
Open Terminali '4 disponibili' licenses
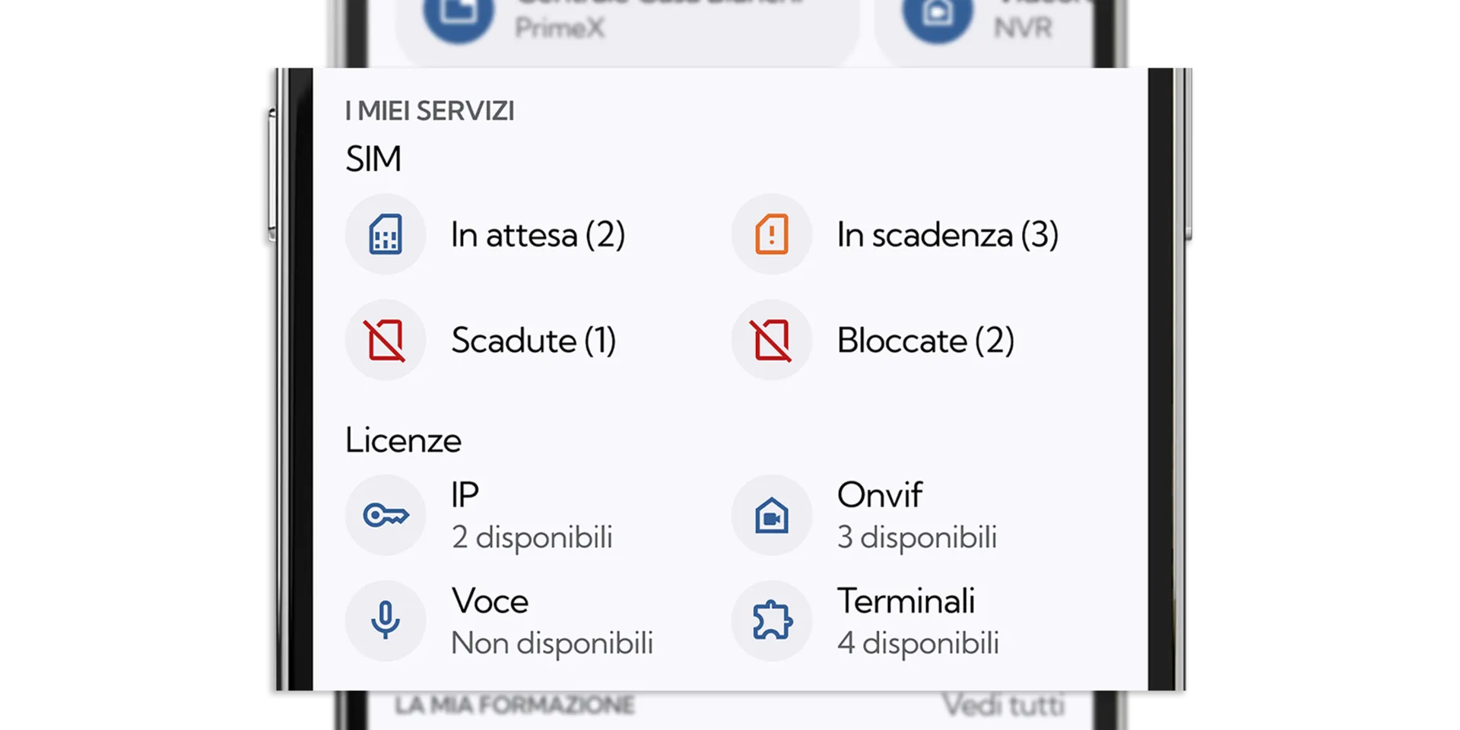[918, 643]
